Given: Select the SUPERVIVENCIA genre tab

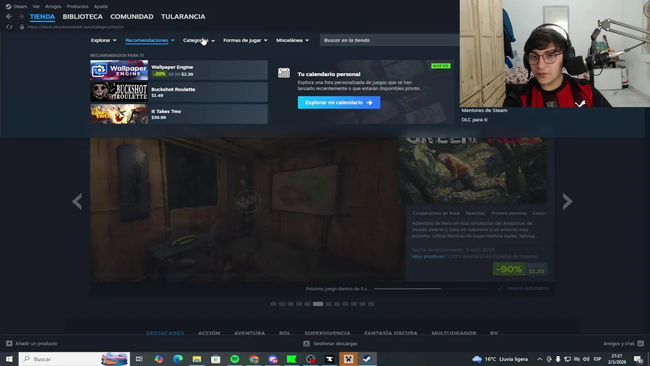Looking at the screenshot, I should click(327, 333).
